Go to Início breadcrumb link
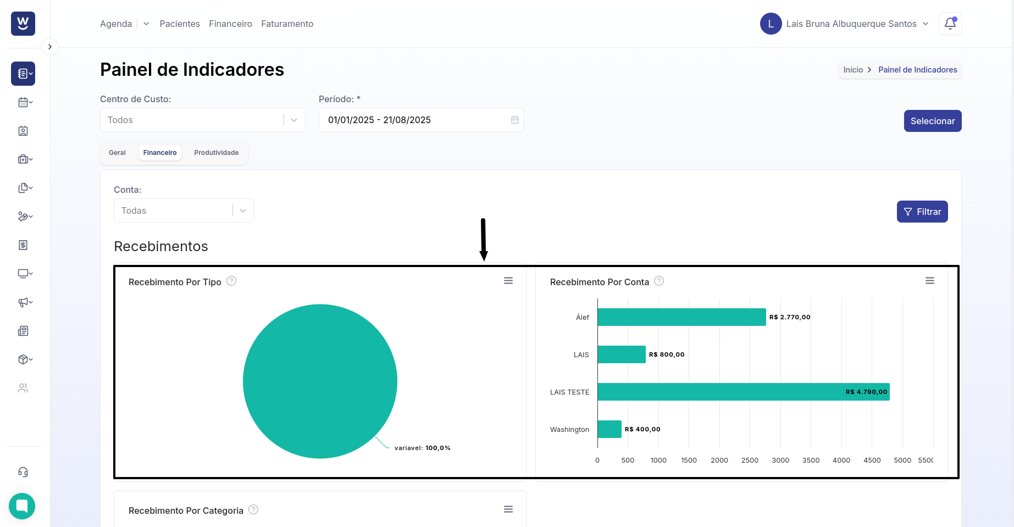 point(853,70)
